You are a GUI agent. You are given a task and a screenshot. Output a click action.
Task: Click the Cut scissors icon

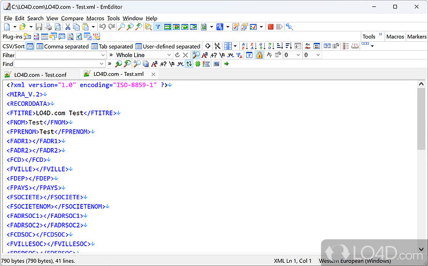point(67,27)
